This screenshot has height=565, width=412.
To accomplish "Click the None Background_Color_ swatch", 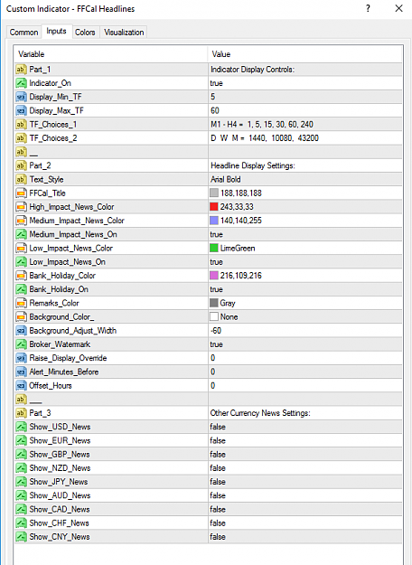I will pyautogui.click(x=214, y=316).
